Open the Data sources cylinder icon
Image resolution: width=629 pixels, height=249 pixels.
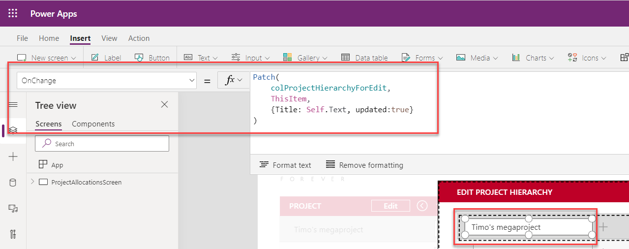click(13, 183)
